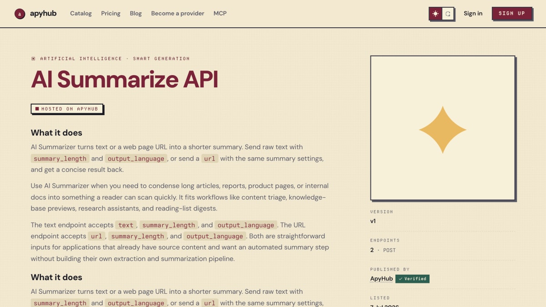Click the ENDPOINTS label
Screen dimensions: 546x307
385,240
